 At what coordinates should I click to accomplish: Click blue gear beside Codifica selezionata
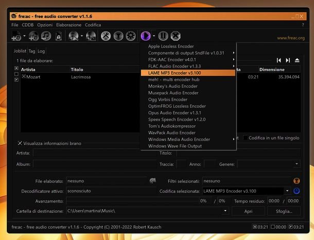[x=296, y=191]
